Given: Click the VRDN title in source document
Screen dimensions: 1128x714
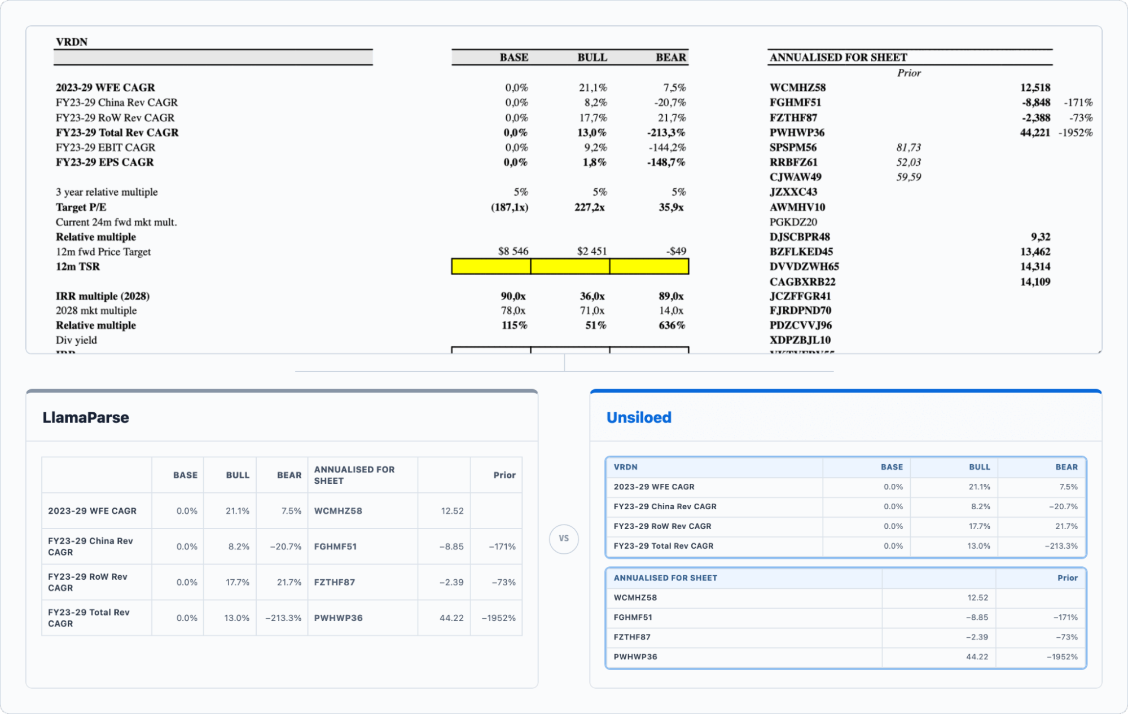Looking at the screenshot, I should coord(72,42).
